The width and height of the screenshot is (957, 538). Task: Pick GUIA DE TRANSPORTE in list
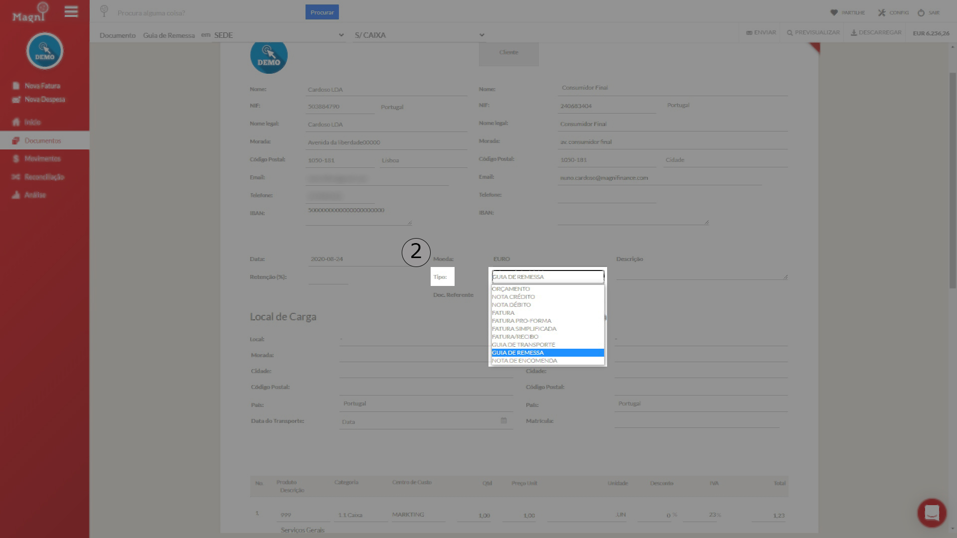[x=523, y=345]
